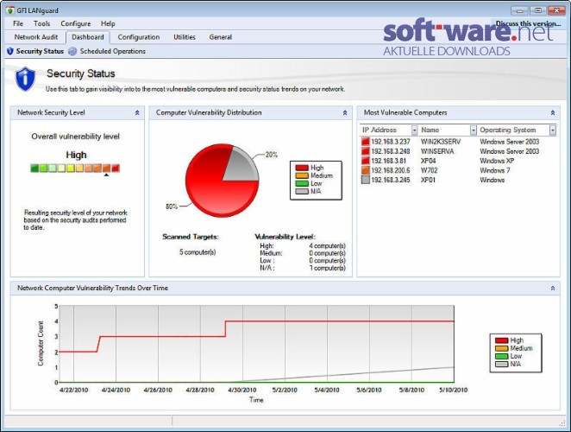Switch to the Configuration tab
571x432 pixels.
pyautogui.click(x=139, y=37)
